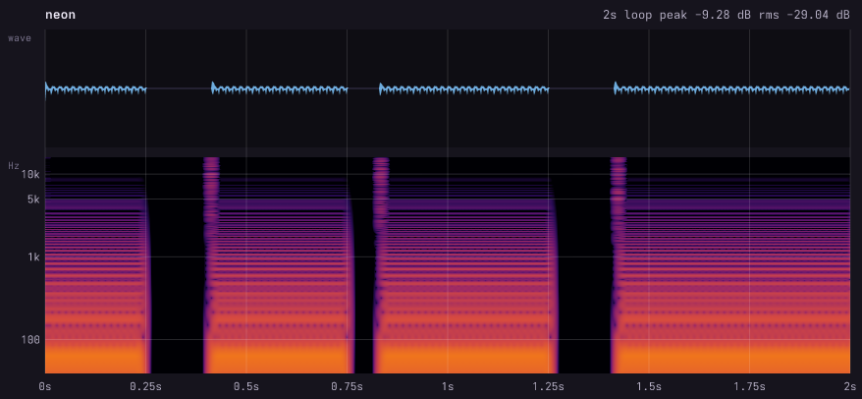
Task: Click the 0.5s time axis label
Action: (246, 386)
